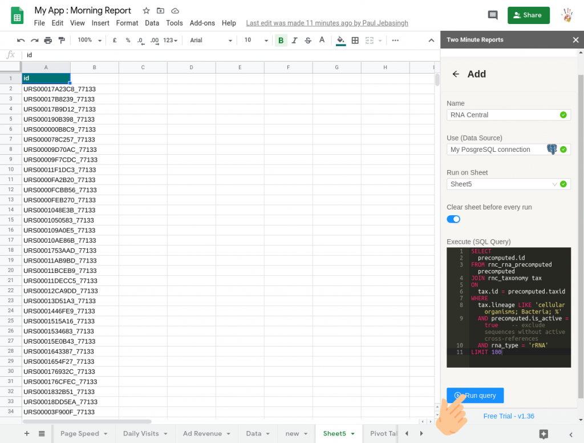Open the merge cells options arrow

pos(380,41)
